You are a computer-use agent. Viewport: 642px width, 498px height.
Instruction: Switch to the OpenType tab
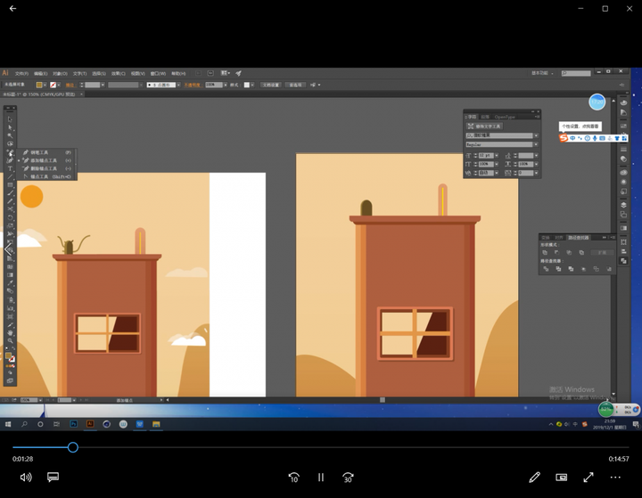tap(505, 117)
